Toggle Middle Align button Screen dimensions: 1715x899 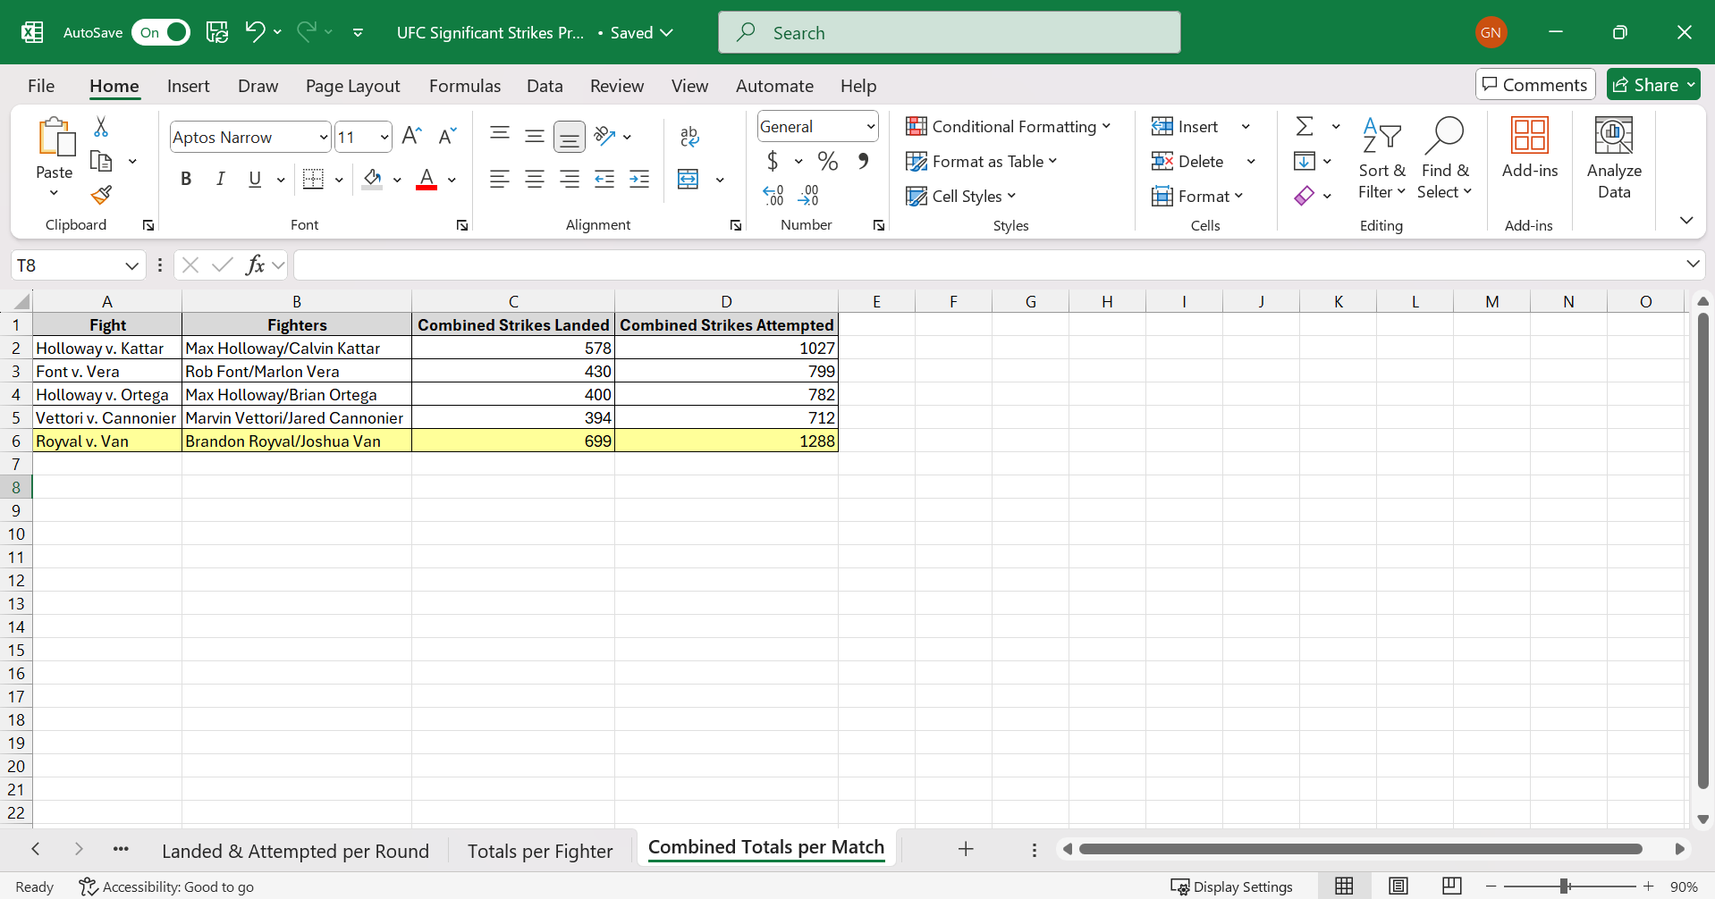coord(535,136)
